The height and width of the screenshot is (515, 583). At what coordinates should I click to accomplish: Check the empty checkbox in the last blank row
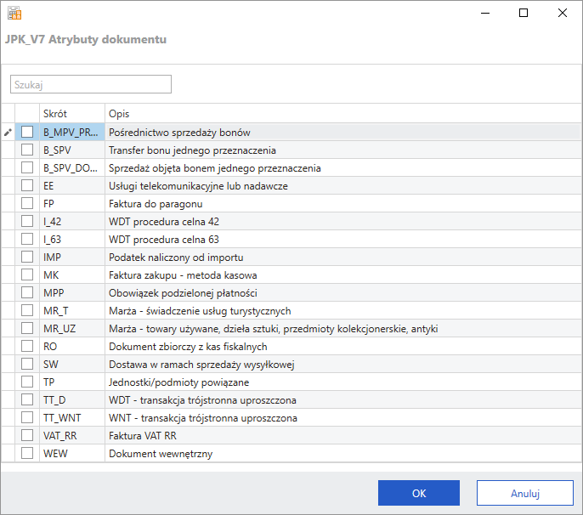pyautogui.click(x=28, y=468)
